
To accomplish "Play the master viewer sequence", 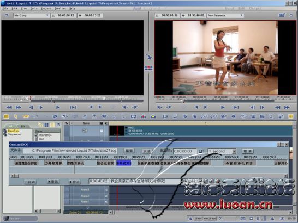I will [x=223, y=107].
